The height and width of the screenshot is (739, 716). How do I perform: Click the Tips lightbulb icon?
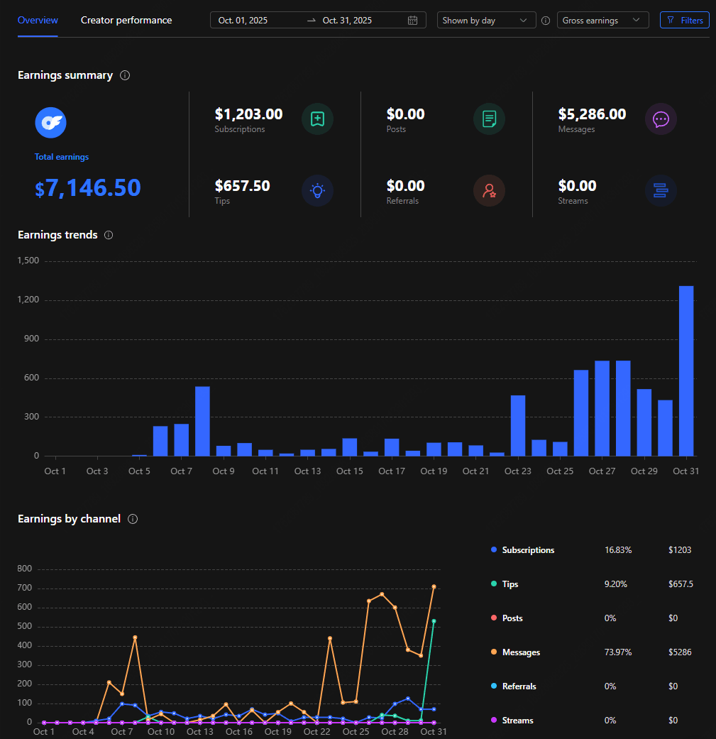(317, 190)
